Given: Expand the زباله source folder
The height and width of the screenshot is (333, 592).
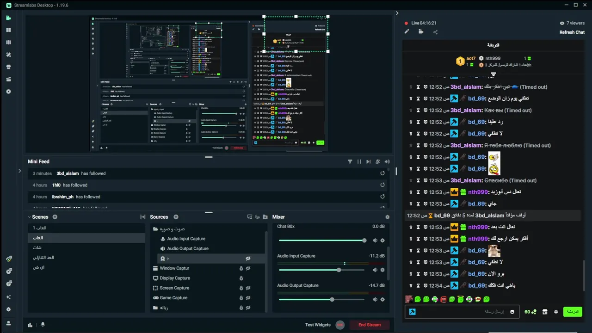Looking at the screenshot, I should point(155,308).
